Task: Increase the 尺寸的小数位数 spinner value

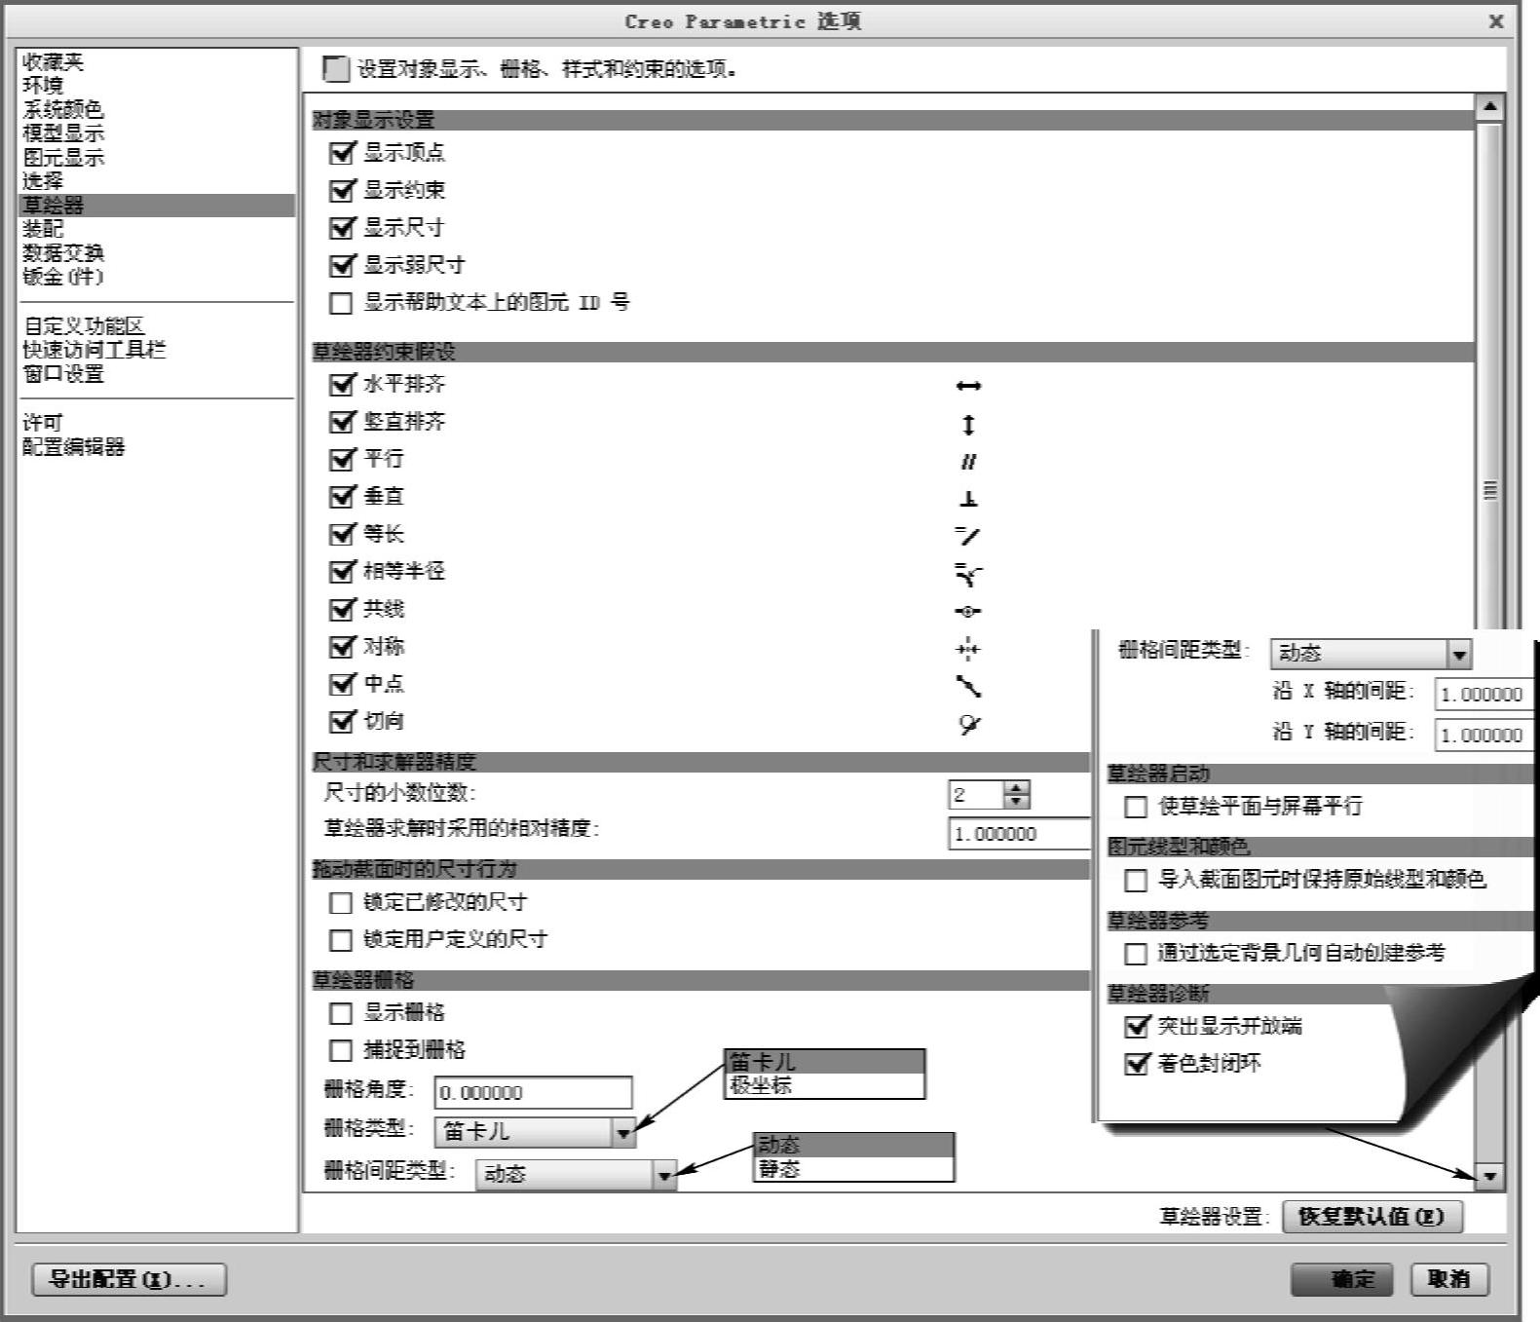Action: coord(1016,788)
